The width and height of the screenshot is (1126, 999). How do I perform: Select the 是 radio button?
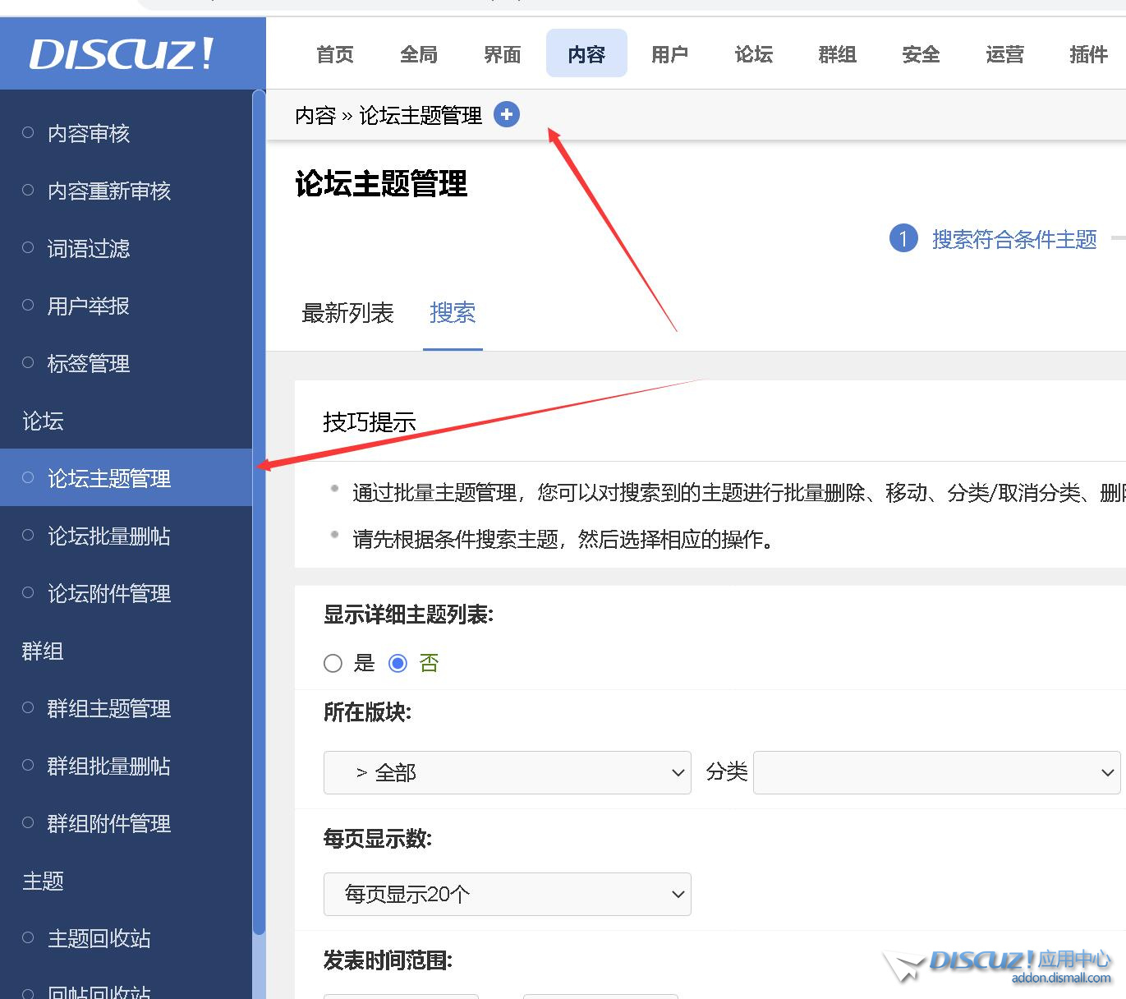coord(333,663)
